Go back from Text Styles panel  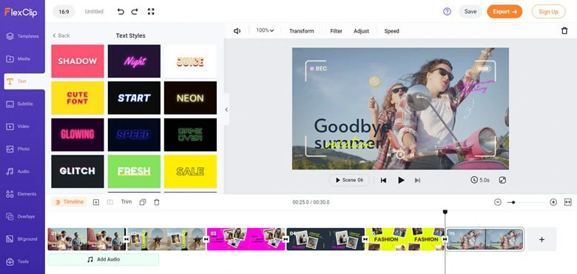[61, 36]
